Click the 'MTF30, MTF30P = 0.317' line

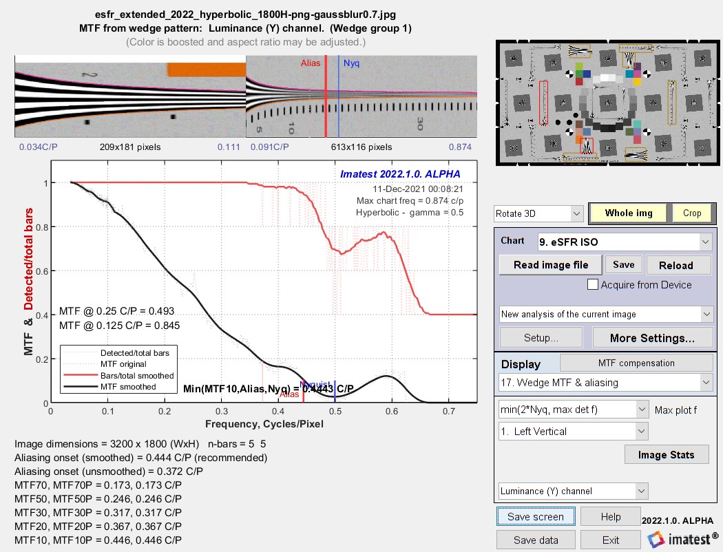click(x=98, y=512)
